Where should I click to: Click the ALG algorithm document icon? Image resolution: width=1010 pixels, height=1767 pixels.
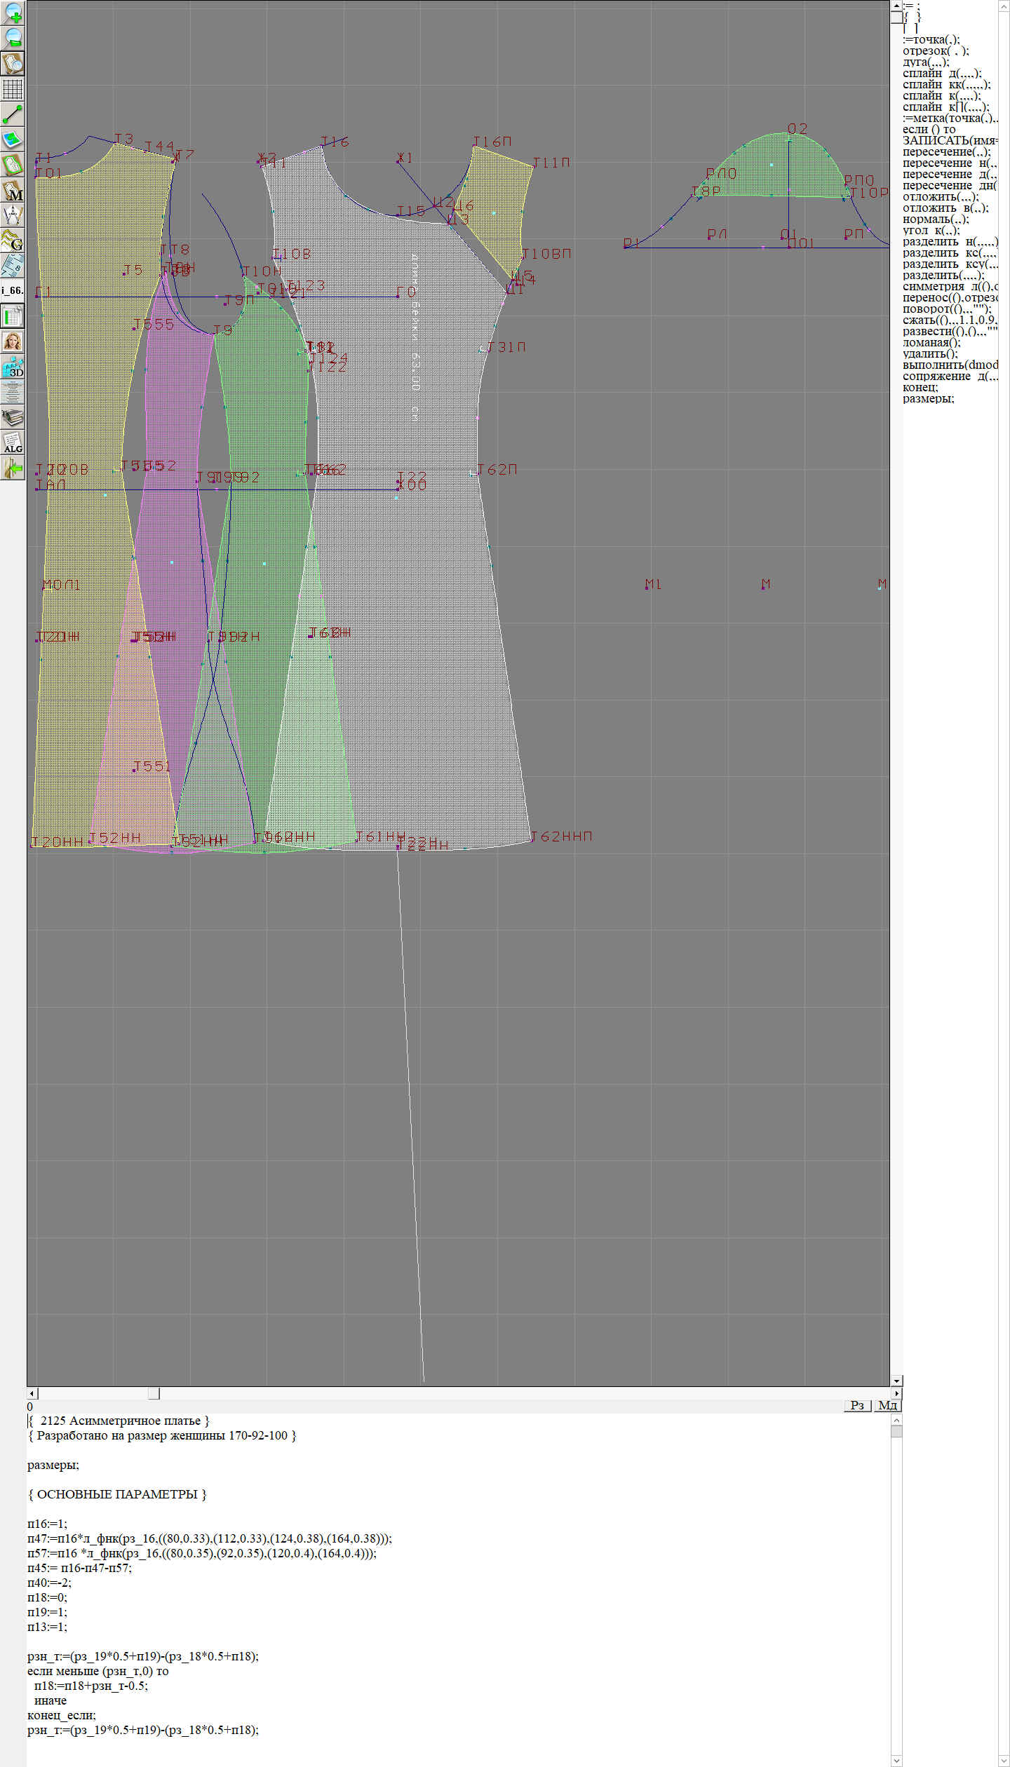[13, 442]
